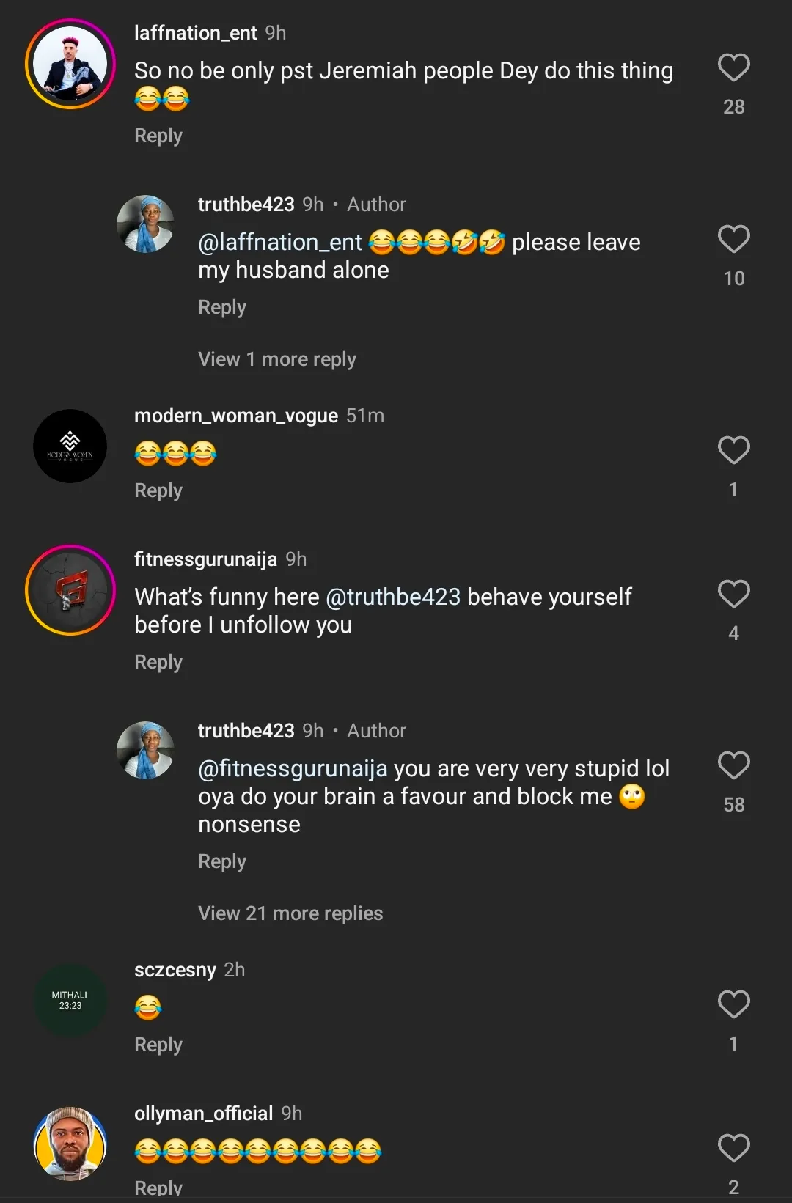Expand 'View 1 more reply' thread
The image size is (792, 1203).
pyautogui.click(x=277, y=359)
